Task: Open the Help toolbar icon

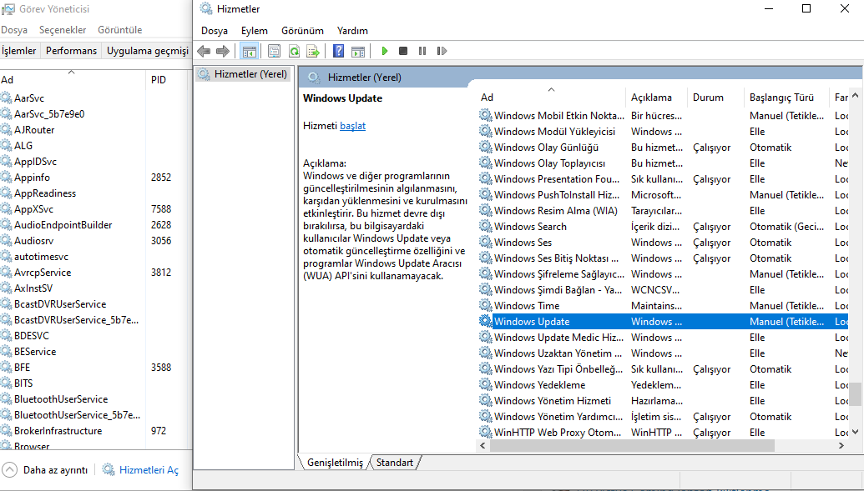Action: tap(339, 51)
